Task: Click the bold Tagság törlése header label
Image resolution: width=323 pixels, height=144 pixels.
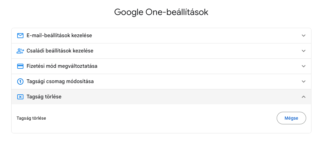Action: (44, 97)
